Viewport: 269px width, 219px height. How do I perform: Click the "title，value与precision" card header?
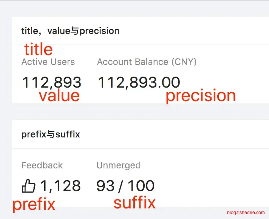pos(70,31)
